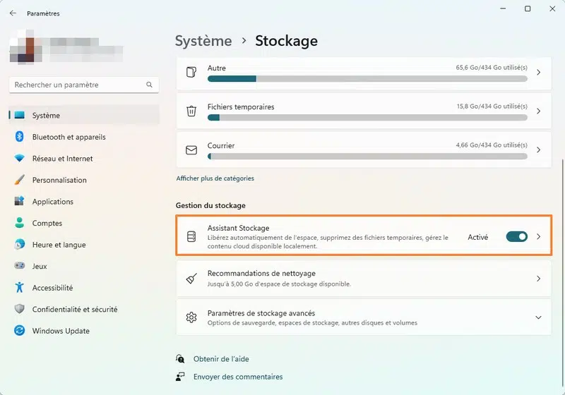Select Heure et langue menu item
The image size is (565, 395).
pyautogui.click(x=59, y=245)
